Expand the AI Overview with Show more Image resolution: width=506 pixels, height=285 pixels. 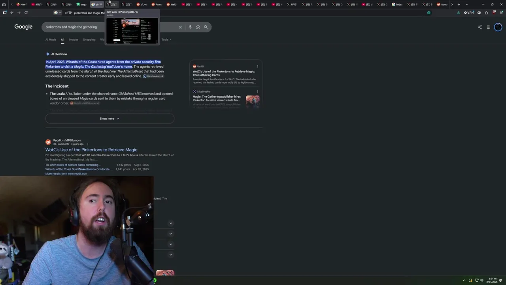click(110, 118)
